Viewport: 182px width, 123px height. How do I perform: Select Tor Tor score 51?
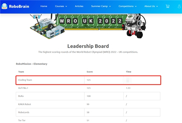88,121
